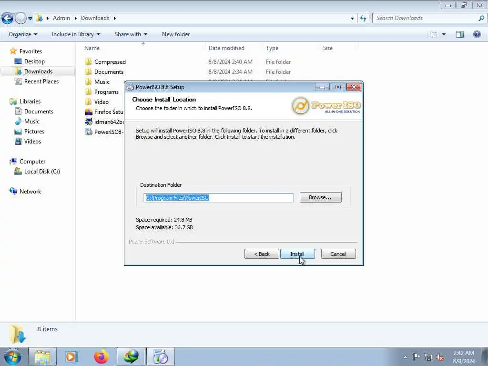Screen dimensions: 488x366
Task: Open Internet Download Manager taskbar icon
Action: [x=131, y=356]
